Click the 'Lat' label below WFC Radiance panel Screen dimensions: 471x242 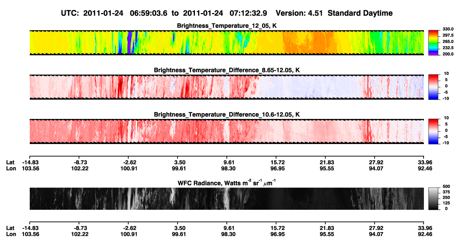tap(11, 228)
